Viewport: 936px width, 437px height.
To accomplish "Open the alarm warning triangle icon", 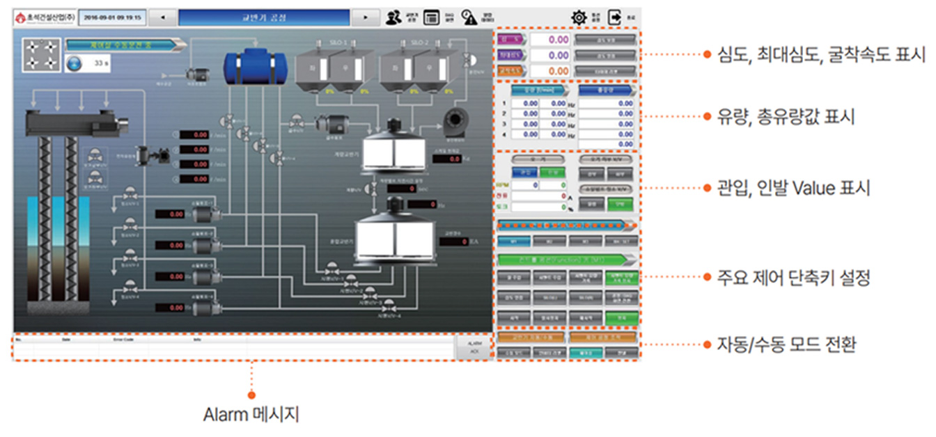I will coord(469,17).
